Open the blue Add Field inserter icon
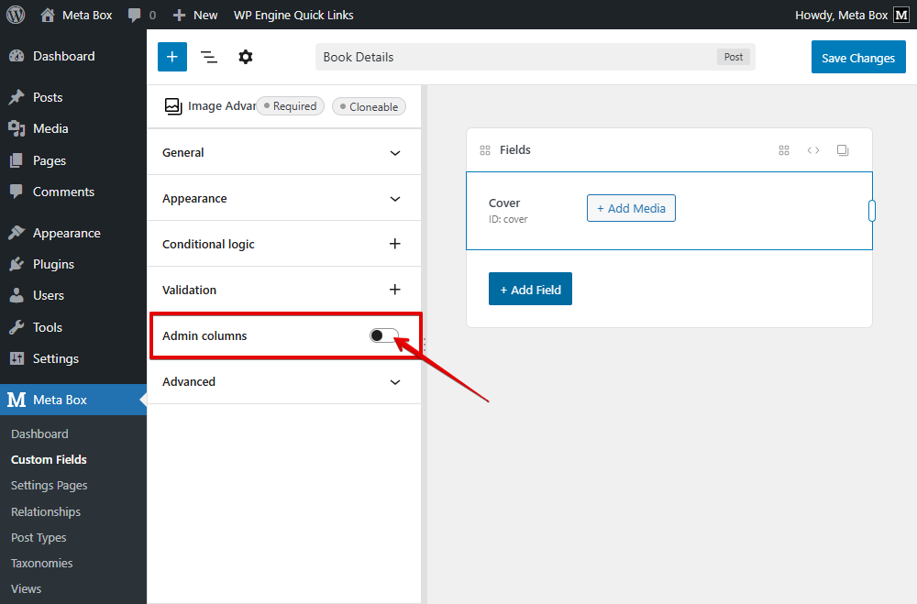The image size is (917, 604). (171, 57)
